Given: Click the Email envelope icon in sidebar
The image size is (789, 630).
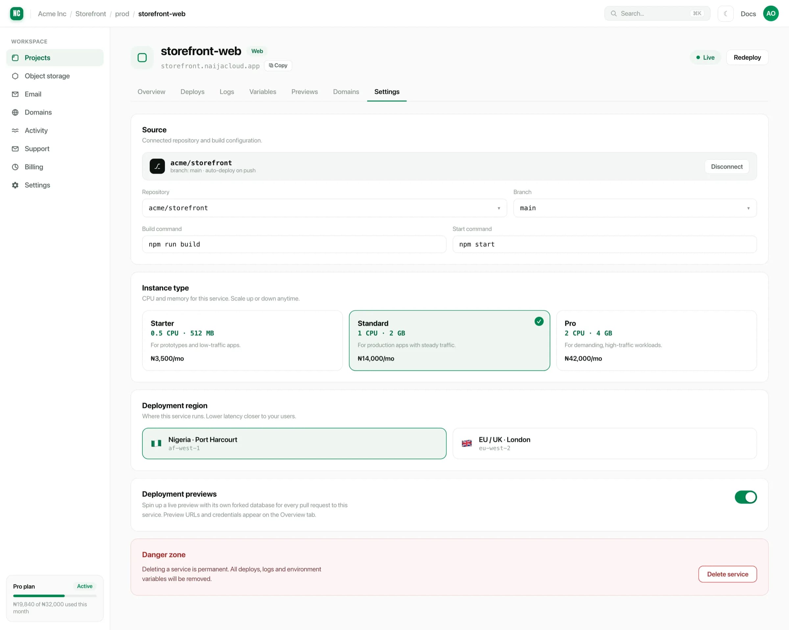Looking at the screenshot, I should 15,94.
